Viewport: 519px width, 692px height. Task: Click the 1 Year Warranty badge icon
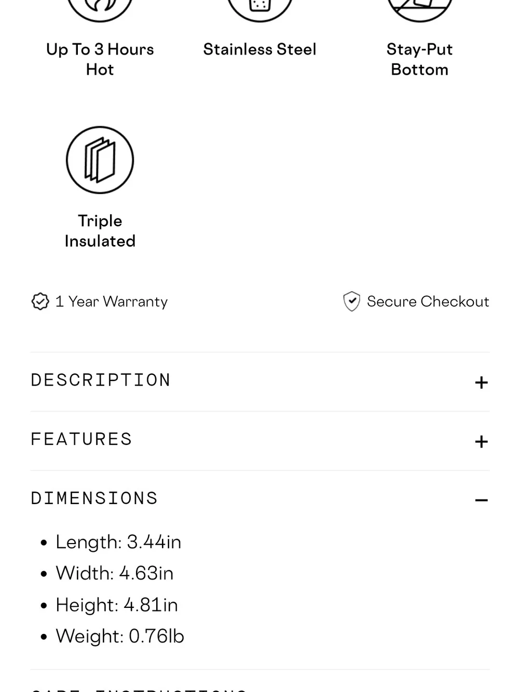coord(40,302)
